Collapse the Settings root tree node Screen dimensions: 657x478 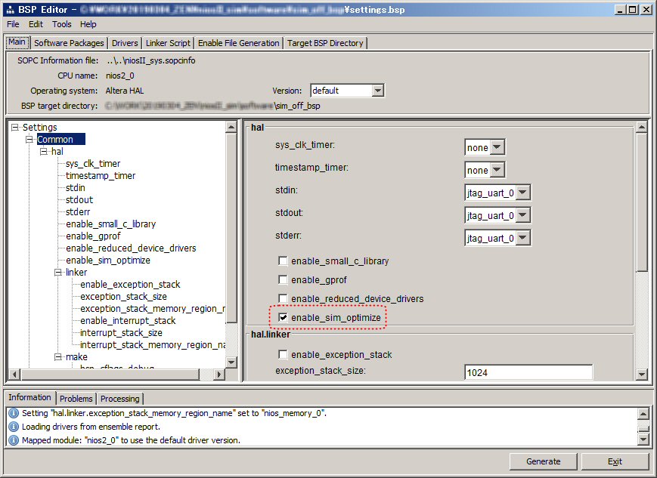[14, 128]
